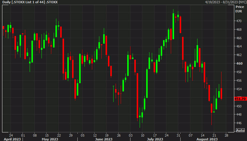
Task: Click the chart title 'Daily [.STOXX List 1 of 44] .STOXX'
Action: click(30, 2)
